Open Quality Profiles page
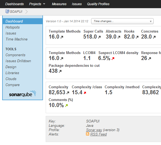The width and height of the screenshot is (161, 145). coord(98,4)
